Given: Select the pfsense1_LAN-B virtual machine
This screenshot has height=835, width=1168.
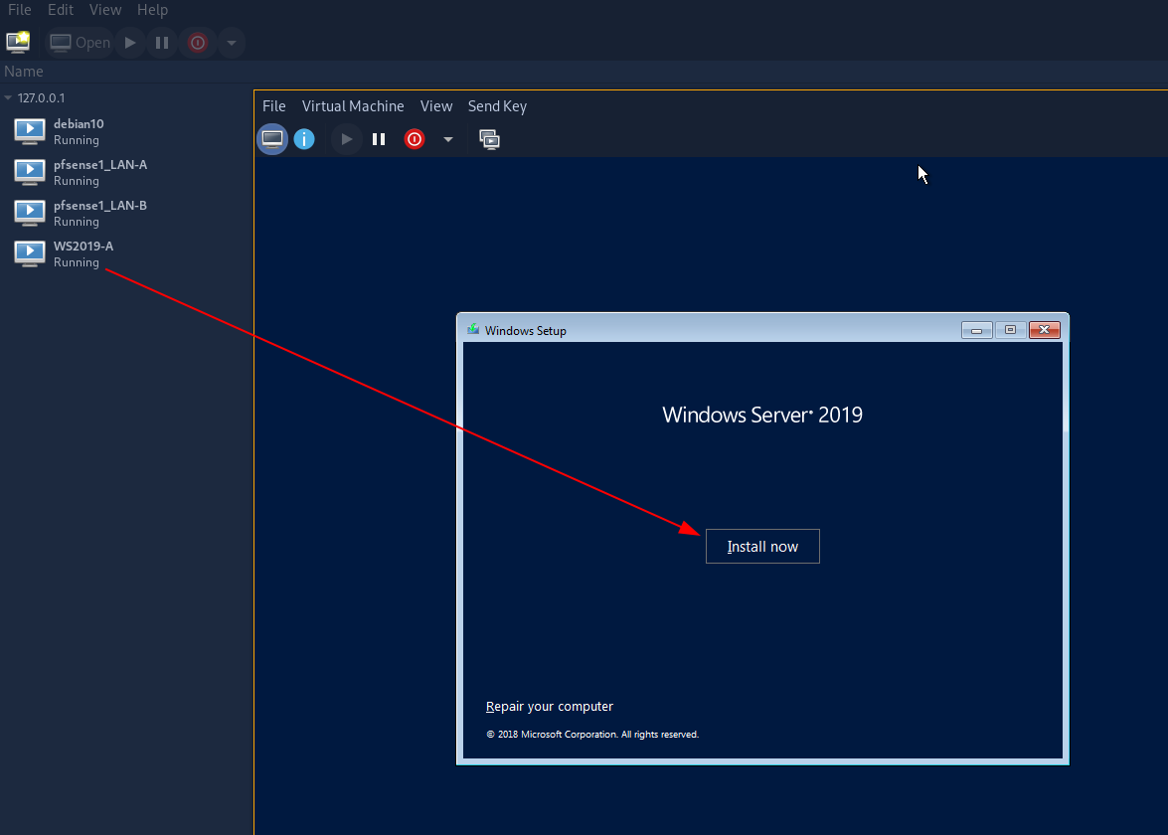Looking at the screenshot, I should [x=126, y=213].
